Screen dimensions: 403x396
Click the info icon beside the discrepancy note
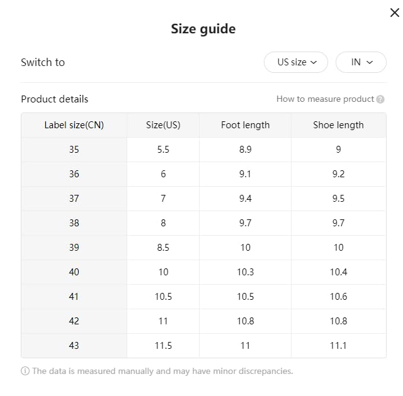(25, 371)
